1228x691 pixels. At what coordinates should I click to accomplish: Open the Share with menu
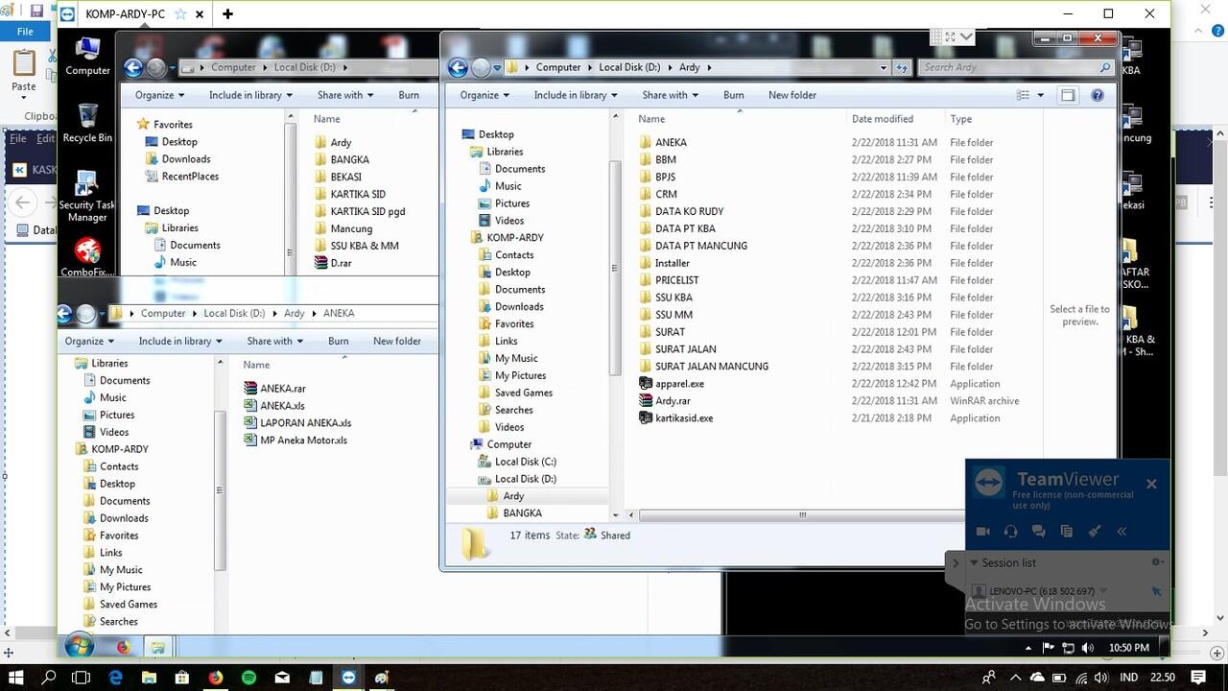coord(670,95)
